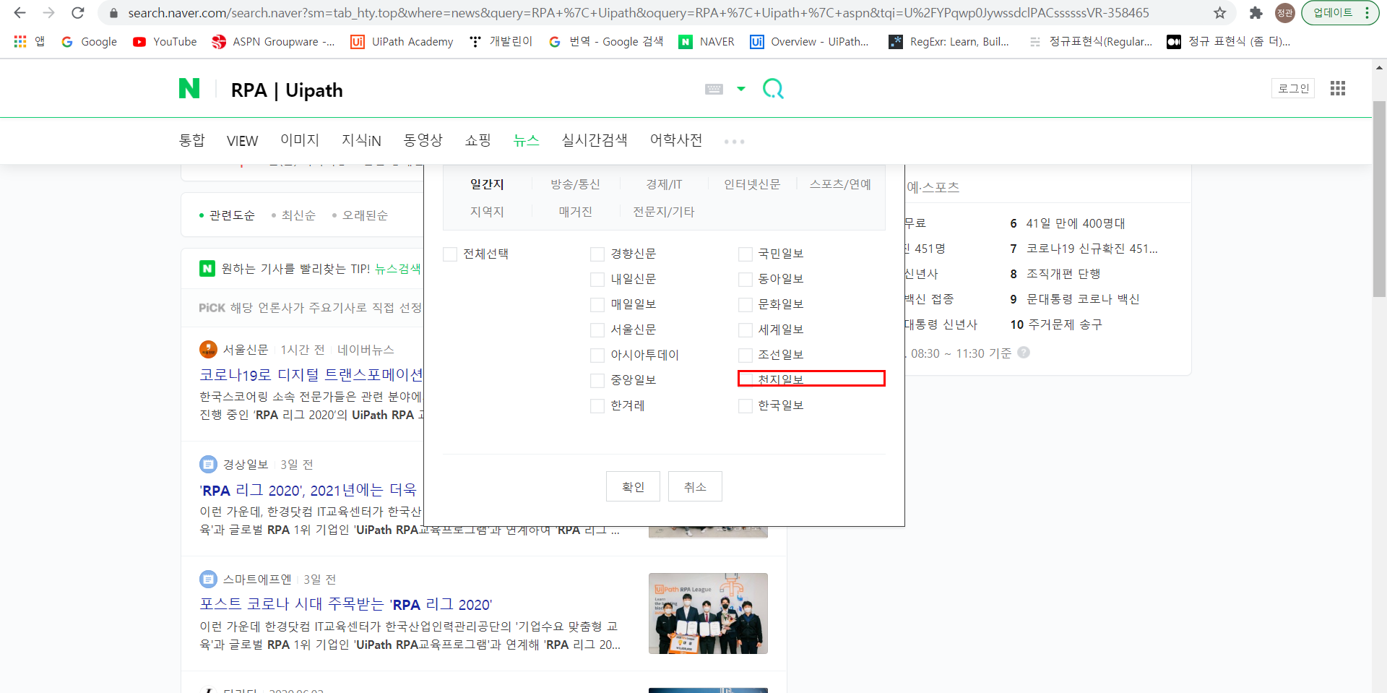Open the 스마트에프엔 press icon
The width and height of the screenshot is (1387, 693).
(208, 579)
